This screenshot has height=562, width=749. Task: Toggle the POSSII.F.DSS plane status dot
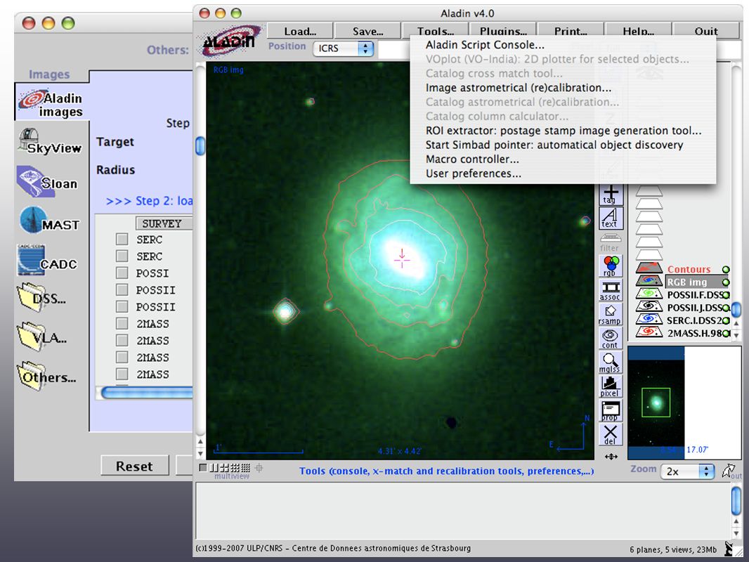(726, 295)
